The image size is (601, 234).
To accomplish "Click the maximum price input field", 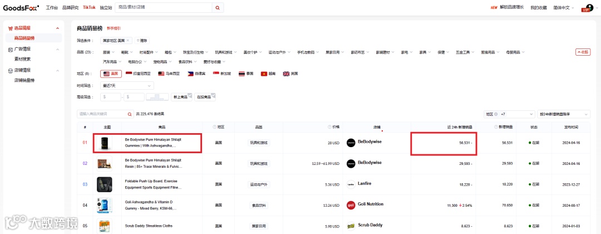I will click(134, 97).
